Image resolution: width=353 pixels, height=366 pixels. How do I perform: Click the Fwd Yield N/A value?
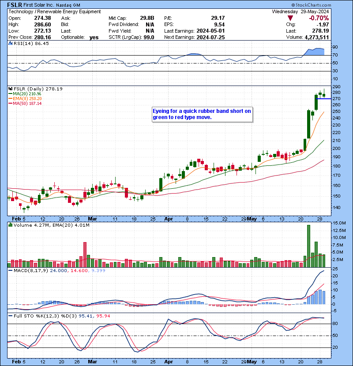click(150, 31)
